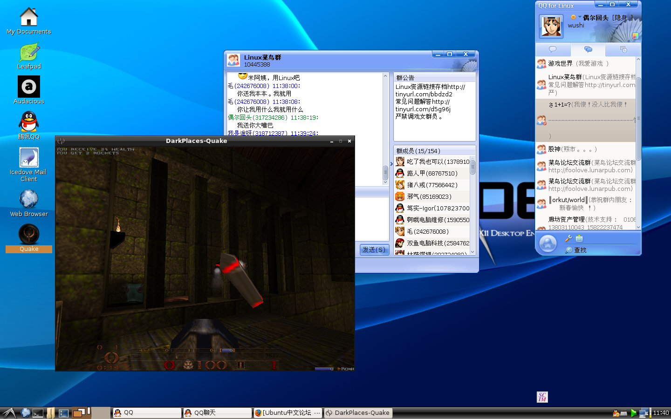The height and width of the screenshot is (419, 671).
Task: Switch to Ubuntu中文论坛 Firefox taskbar button
Action: pos(288,413)
